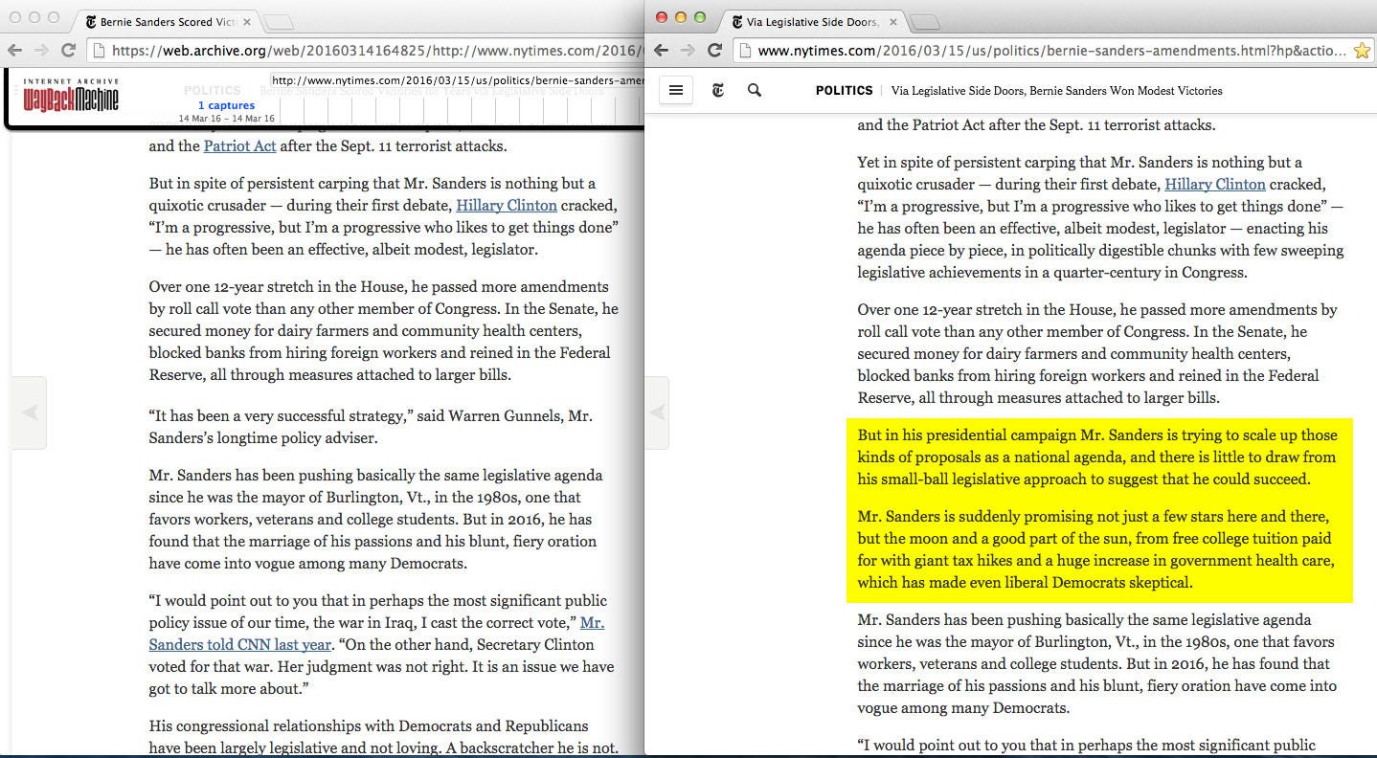1377x758 pixels.
Task: Open 'Hillary Clinton' link in left article
Action: 507,205
